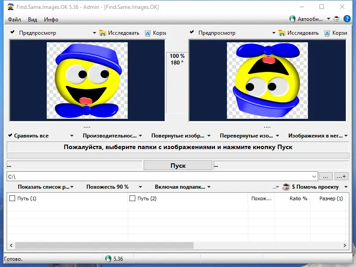
Task: Click the ...+ button to add folder path
Action: 340,176
